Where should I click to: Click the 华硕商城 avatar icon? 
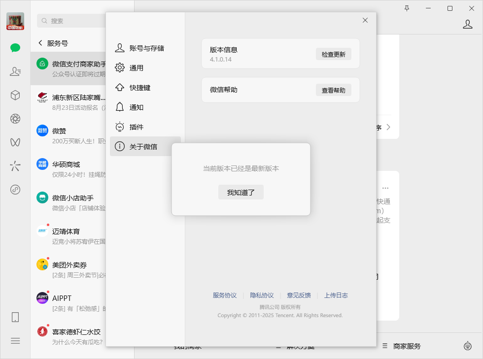point(42,164)
